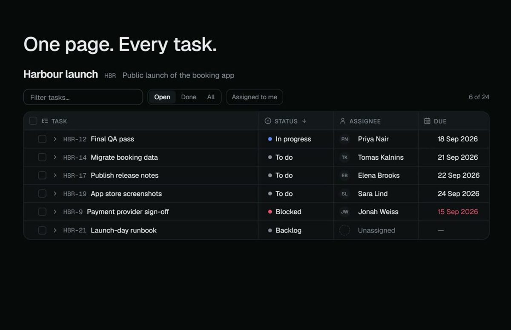Expand the HBR-19 App store screenshots row
Screen dimensions: 511x330
(x=55, y=194)
